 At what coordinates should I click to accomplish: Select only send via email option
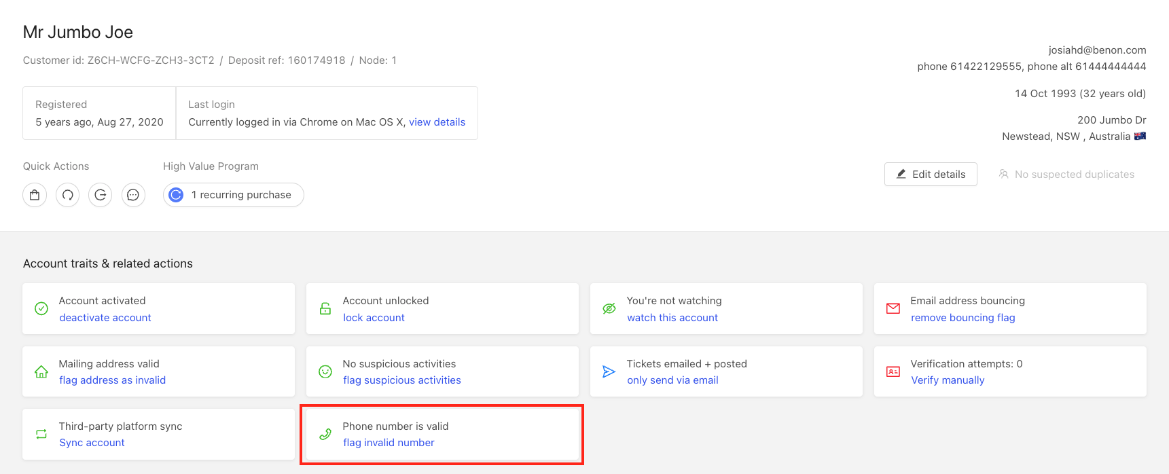point(672,380)
